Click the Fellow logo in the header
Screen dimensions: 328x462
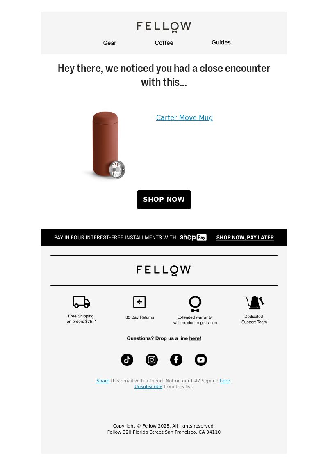tap(164, 27)
